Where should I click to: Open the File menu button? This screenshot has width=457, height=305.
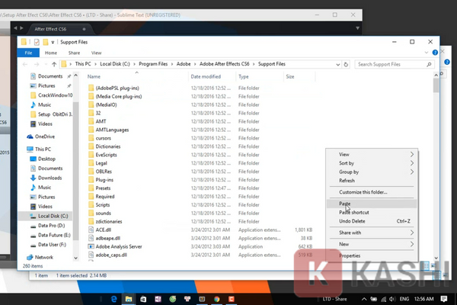[x=29, y=53]
